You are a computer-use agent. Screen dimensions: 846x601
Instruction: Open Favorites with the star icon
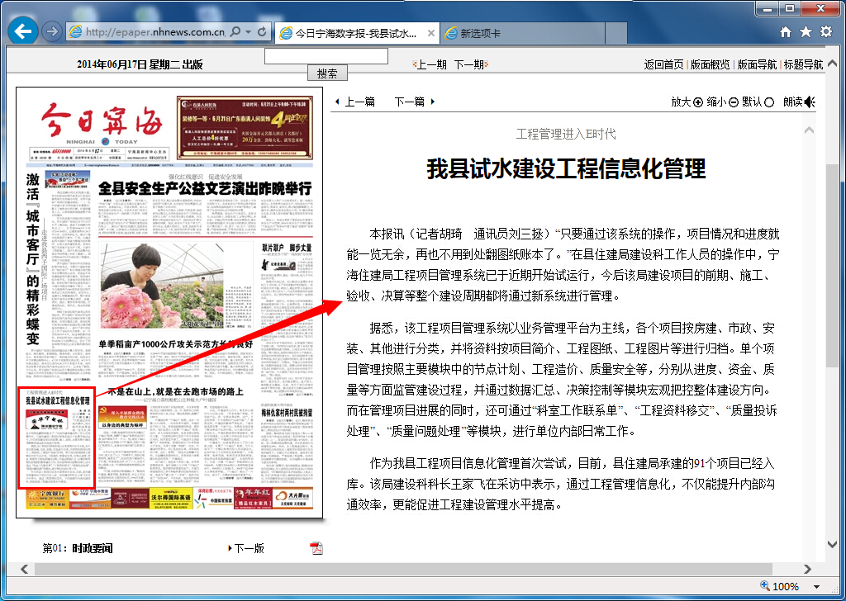click(806, 32)
